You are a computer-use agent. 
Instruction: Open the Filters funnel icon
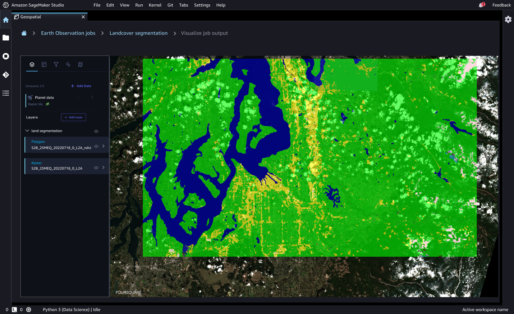[x=56, y=64]
